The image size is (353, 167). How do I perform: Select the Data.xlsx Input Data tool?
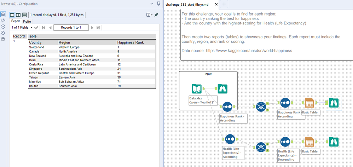coord(197,89)
